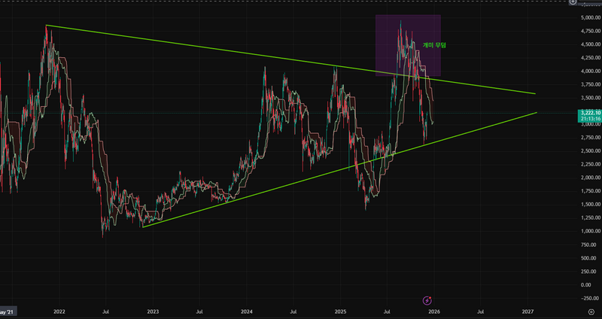Select the green "개미 무덤" text annotation

click(x=434, y=46)
